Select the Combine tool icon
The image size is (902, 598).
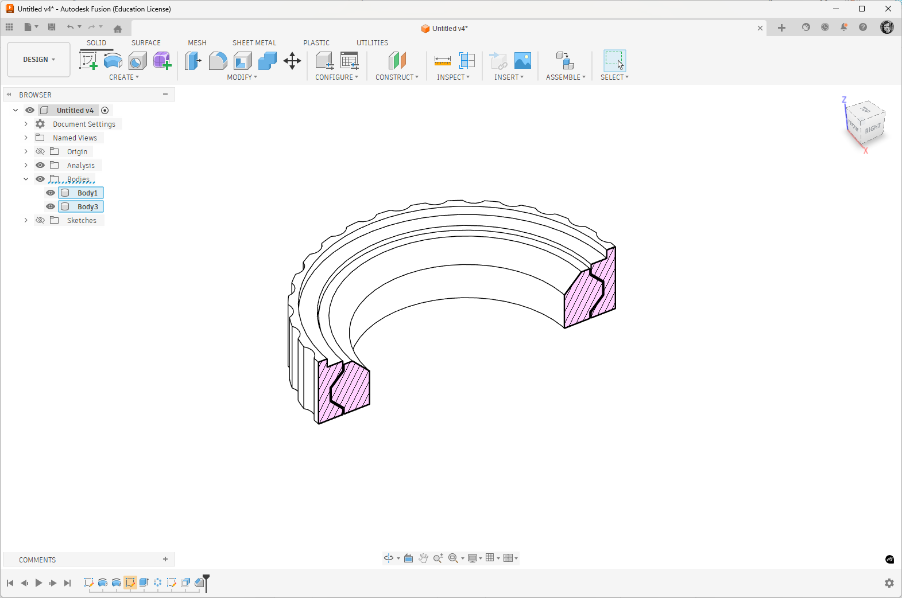[268, 61]
